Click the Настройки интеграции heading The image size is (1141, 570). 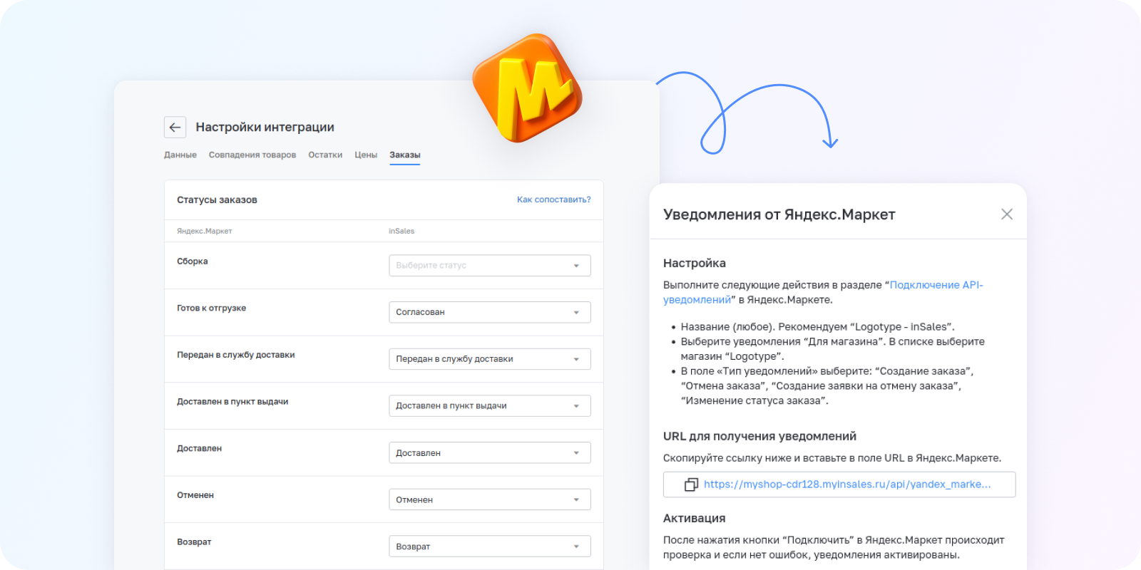click(x=265, y=127)
